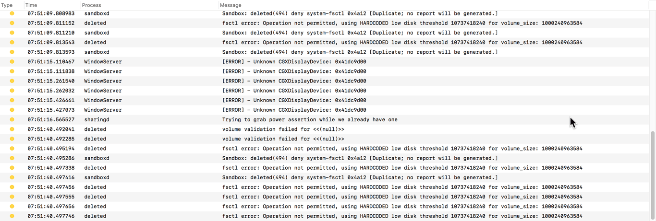Select timestamp 07:51:15.426661
The width and height of the screenshot is (656, 221).
51,100
